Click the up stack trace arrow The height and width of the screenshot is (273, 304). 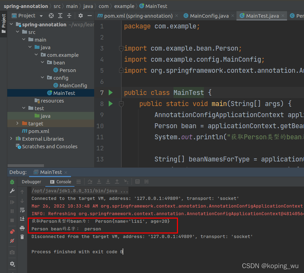point(22,192)
